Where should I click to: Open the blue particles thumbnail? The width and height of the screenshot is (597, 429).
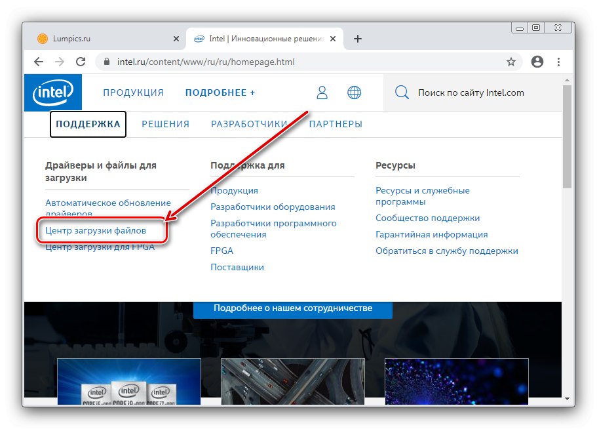click(457, 381)
